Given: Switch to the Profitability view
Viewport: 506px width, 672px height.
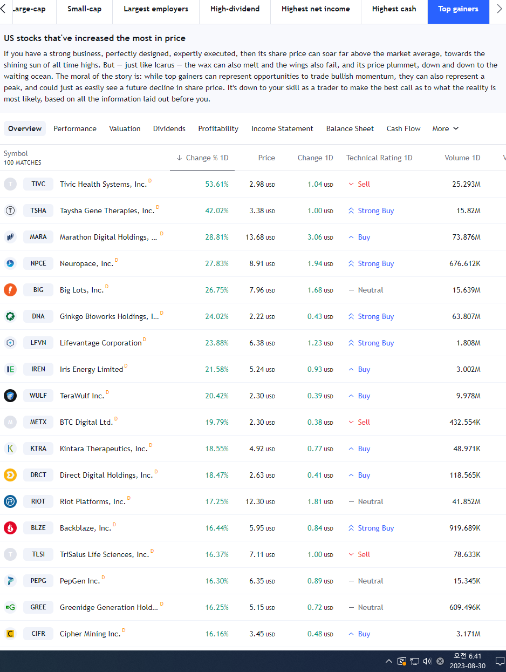Looking at the screenshot, I should pos(218,128).
